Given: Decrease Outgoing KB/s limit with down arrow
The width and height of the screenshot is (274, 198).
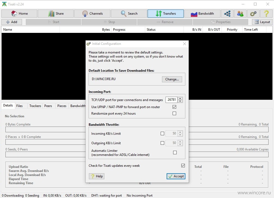Looking at the screenshot, I should (x=180, y=144).
